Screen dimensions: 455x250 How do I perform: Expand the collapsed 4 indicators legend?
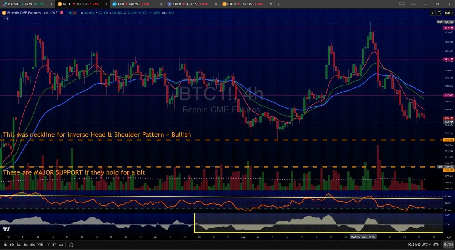click(x=5, y=18)
